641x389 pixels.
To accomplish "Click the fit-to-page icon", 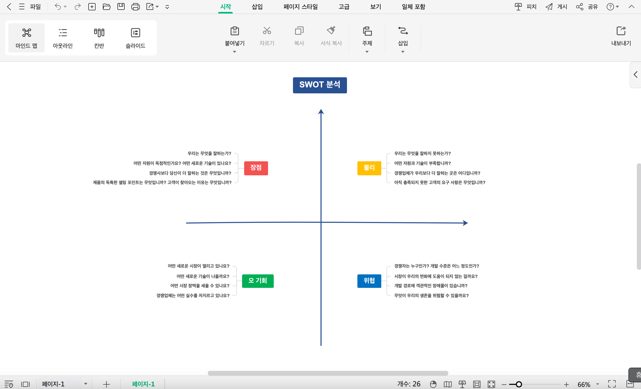I will pos(477,384).
